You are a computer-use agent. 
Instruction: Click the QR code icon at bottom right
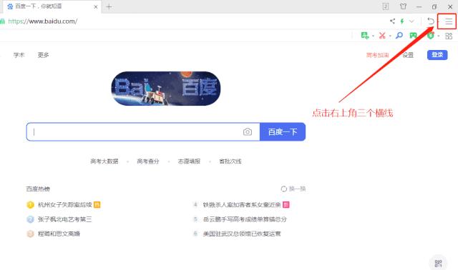438,264
